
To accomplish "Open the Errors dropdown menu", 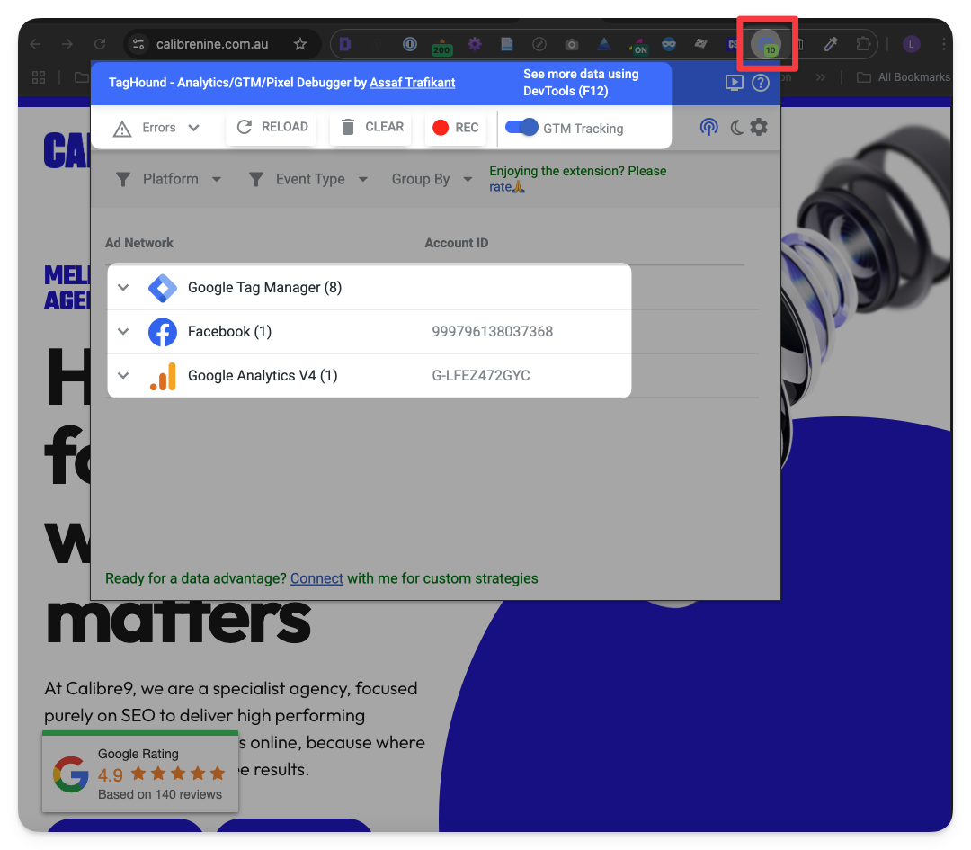I will coord(158,128).
